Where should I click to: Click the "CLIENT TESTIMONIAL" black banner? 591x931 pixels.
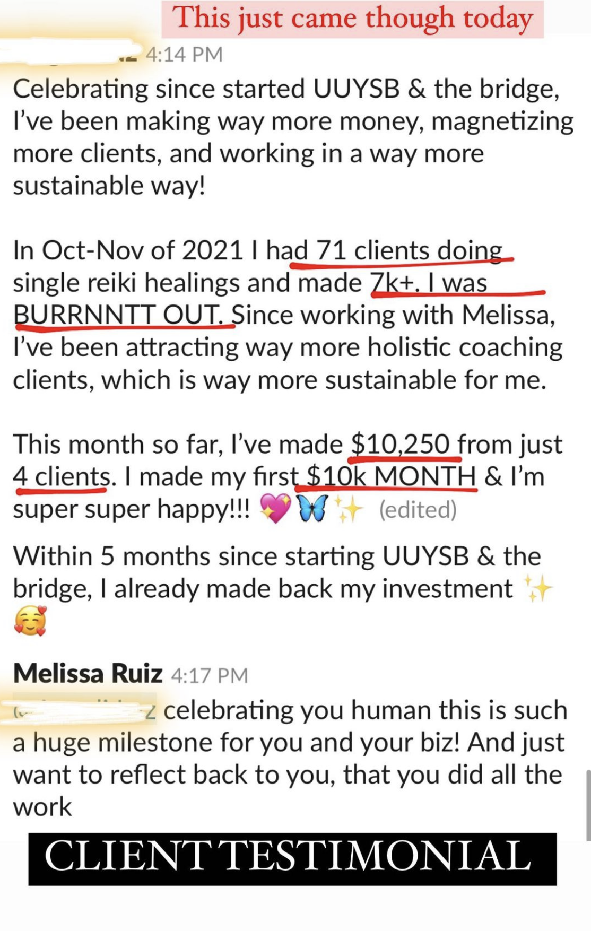[x=292, y=858]
